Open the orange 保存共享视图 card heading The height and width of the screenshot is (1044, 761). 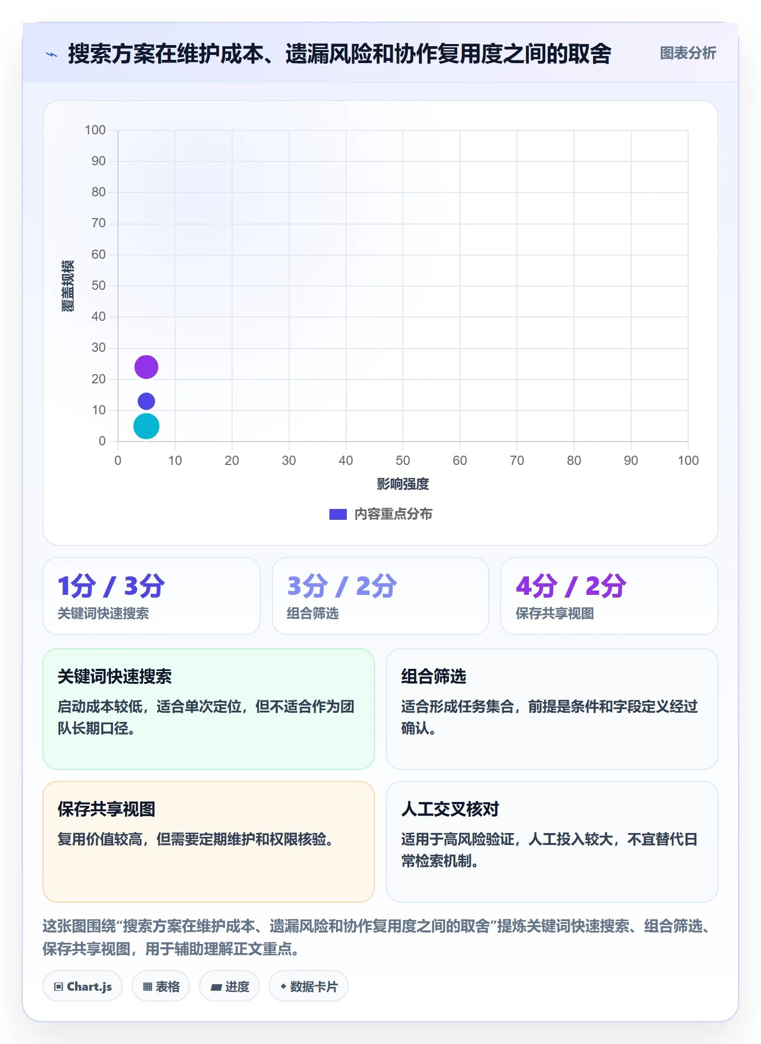click(107, 809)
